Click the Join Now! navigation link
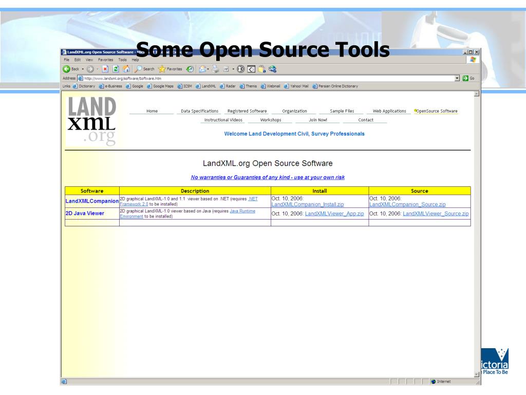The width and height of the screenshot is (526, 395). tap(318, 120)
